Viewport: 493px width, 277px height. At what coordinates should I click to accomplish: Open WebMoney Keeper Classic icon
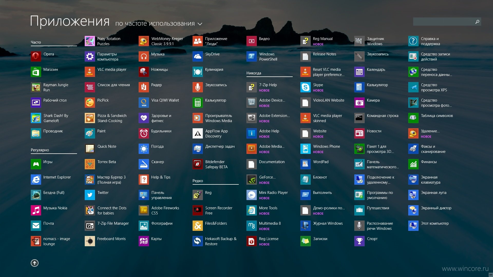tap(144, 41)
